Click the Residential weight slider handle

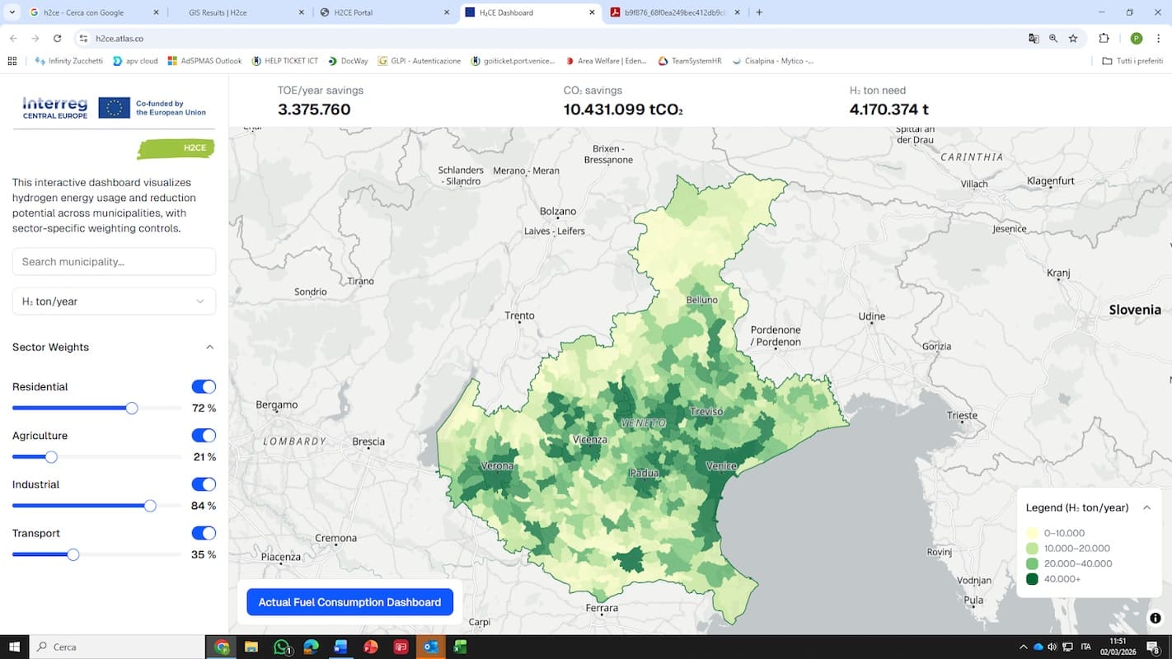(x=132, y=408)
